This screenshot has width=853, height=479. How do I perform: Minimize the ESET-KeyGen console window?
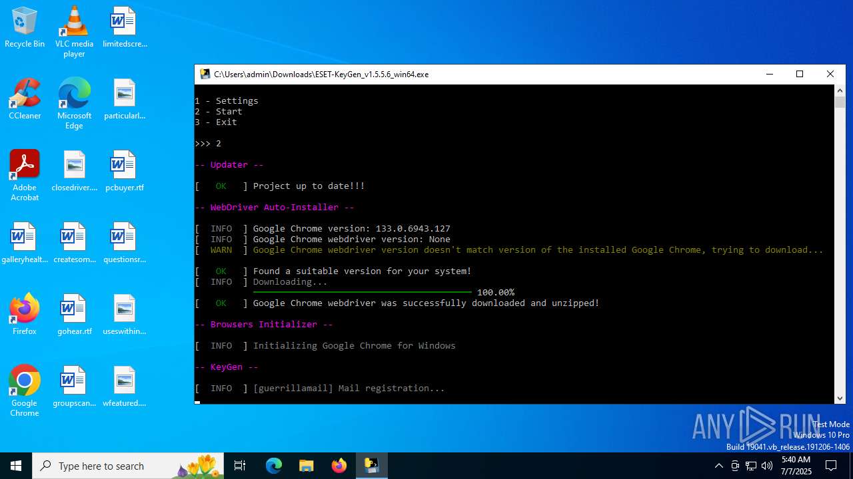770,74
